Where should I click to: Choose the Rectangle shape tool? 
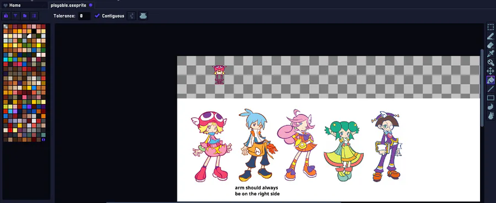[490, 98]
